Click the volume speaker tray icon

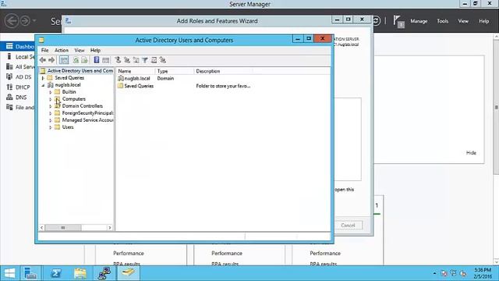pos(463,273)
